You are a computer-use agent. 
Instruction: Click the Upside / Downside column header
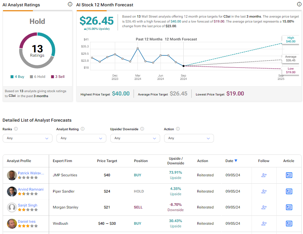[176, 161]
